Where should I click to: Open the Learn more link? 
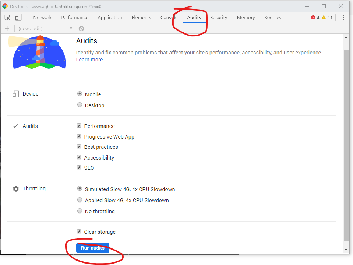pos(89,60)
